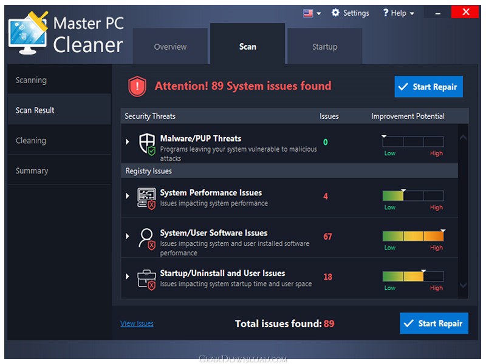Click the Startup/Uninstall briefcase icon
Screen dimensions: 486x364
[146, 280]
